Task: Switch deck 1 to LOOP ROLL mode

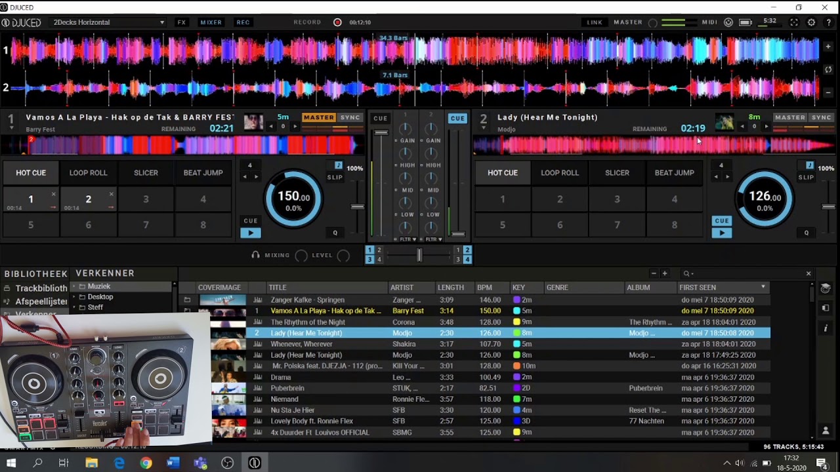Action: [88, 173]
